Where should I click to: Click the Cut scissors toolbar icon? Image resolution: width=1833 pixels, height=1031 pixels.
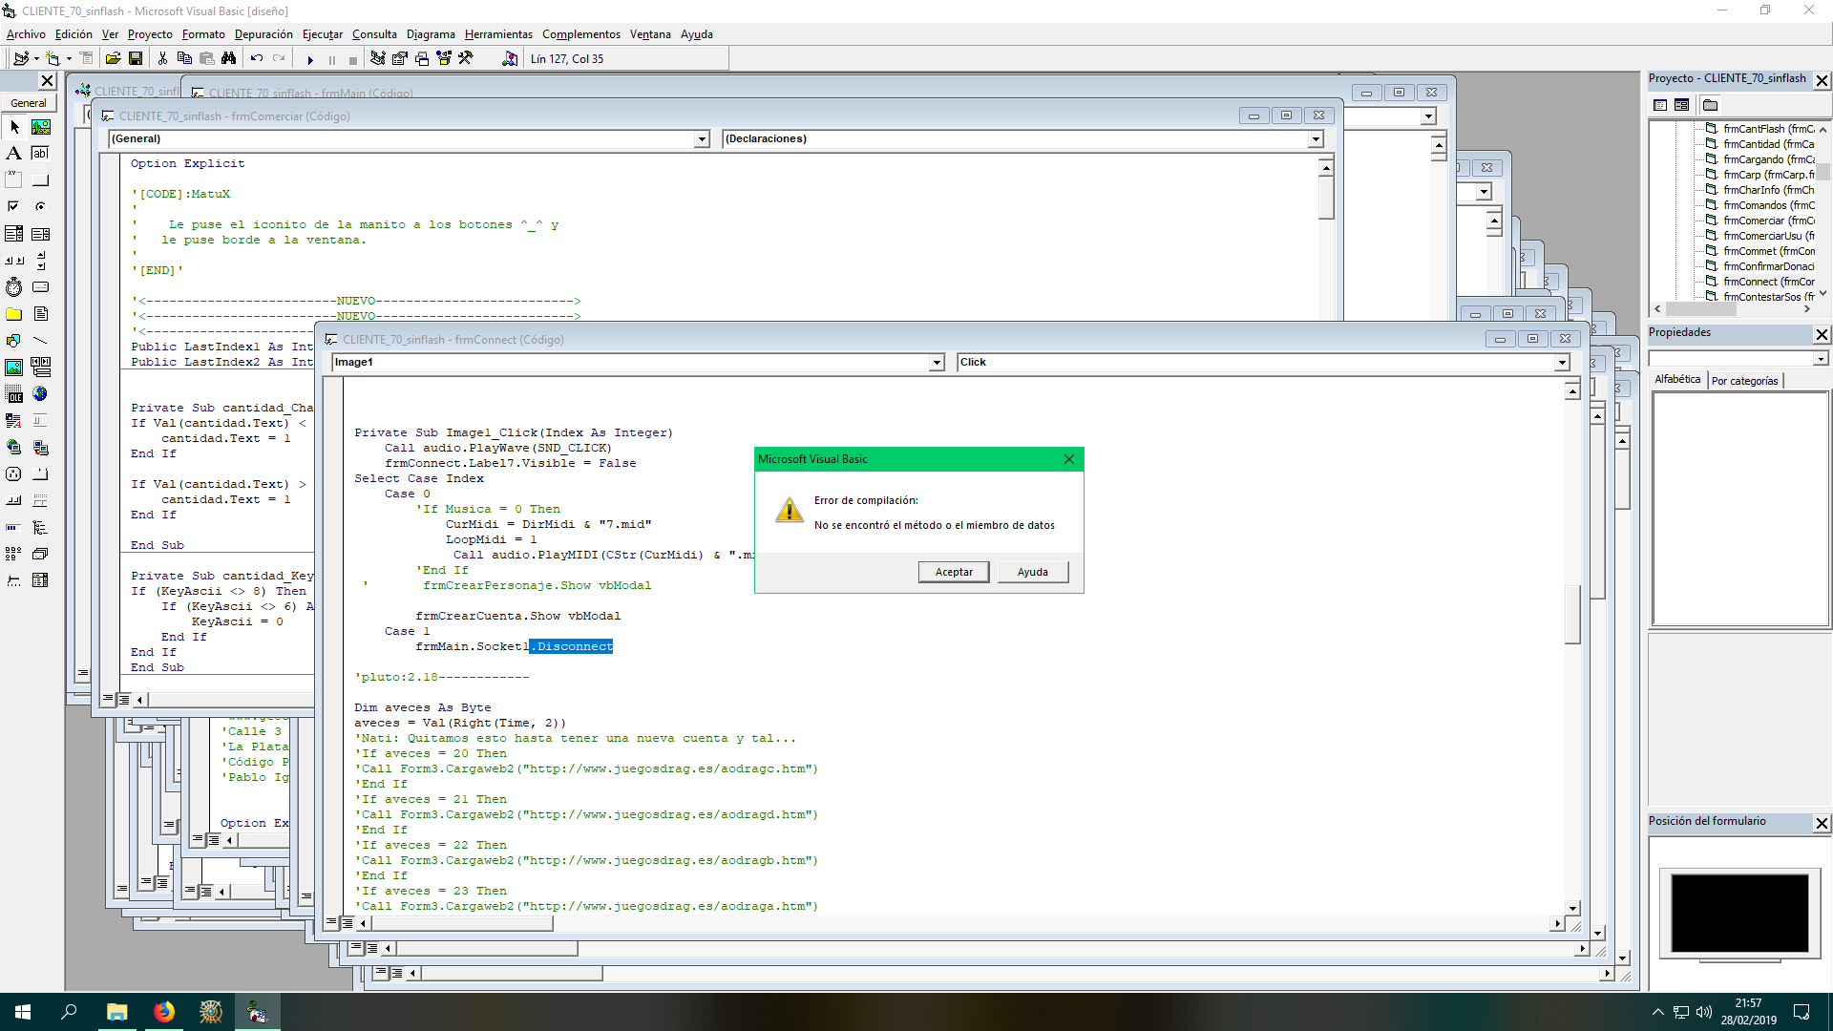click(162, 59)
